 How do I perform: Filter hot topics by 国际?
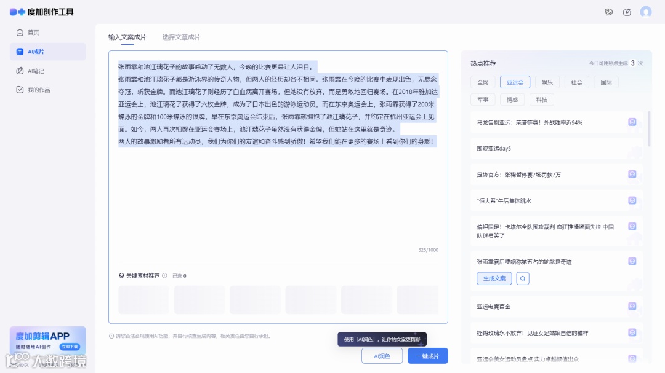(x=606, y=82)
